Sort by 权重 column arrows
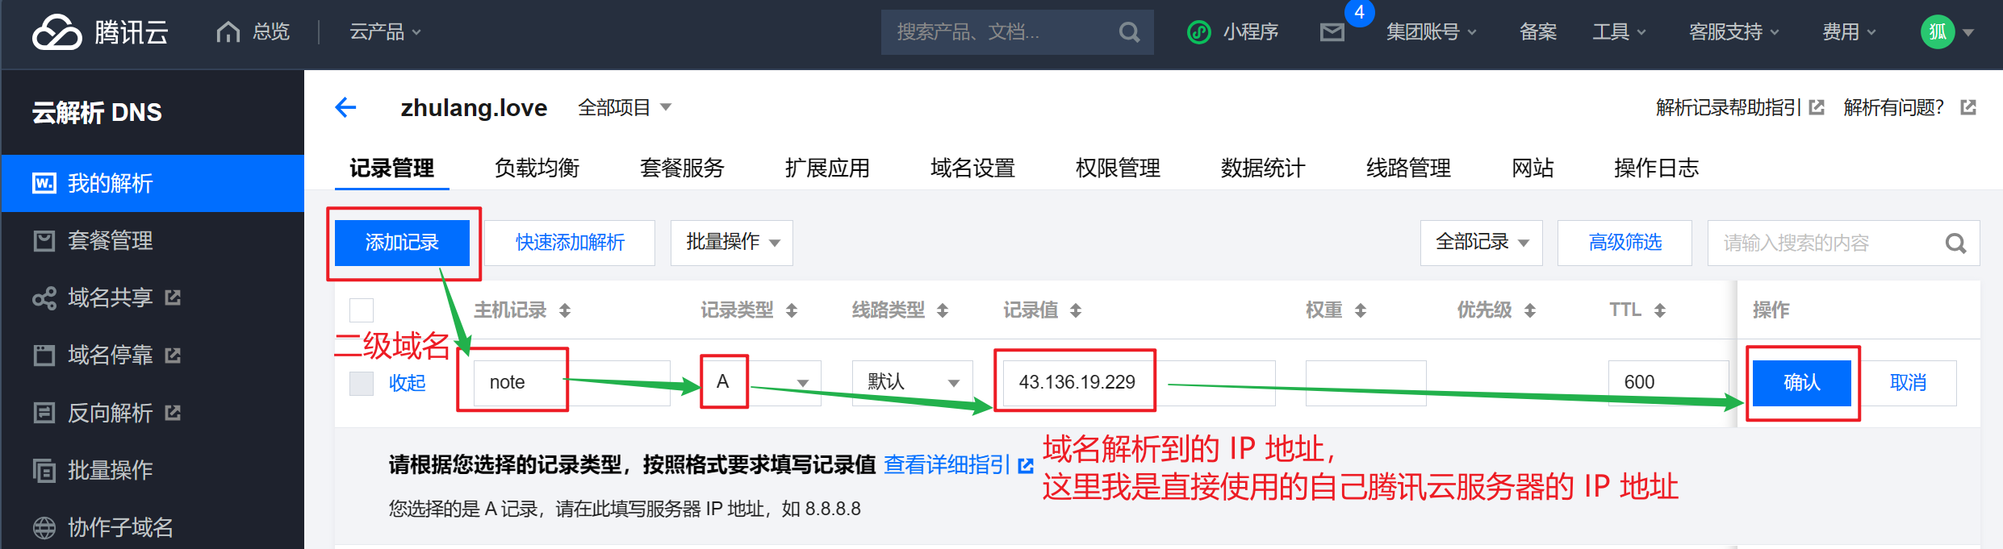The height and width of the screenshot is (549, 2003). pos(1361,310)
